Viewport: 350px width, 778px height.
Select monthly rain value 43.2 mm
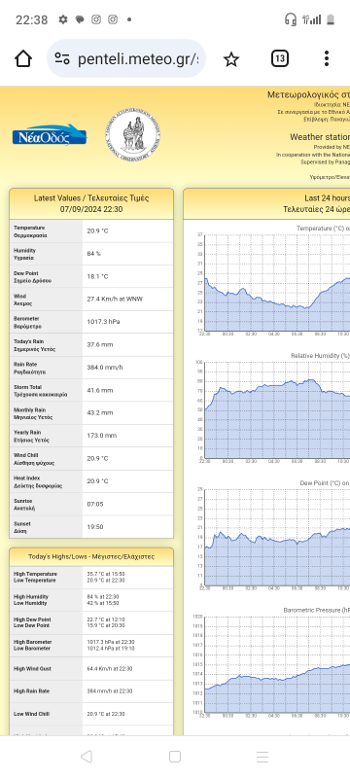(x=99, y=412)
